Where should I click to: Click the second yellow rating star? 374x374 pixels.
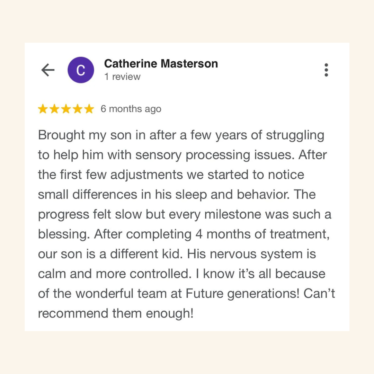point(54,109)
